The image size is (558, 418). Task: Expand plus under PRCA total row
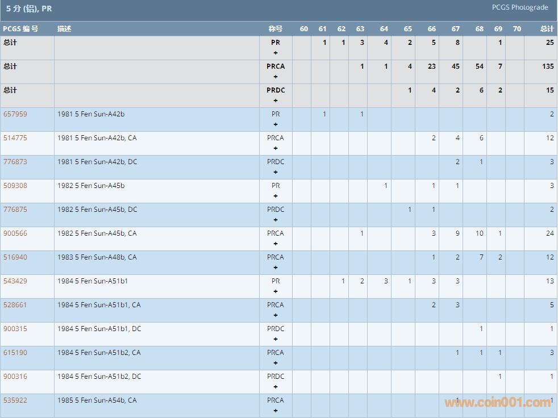pyautogui.click(x=276, y=77)
